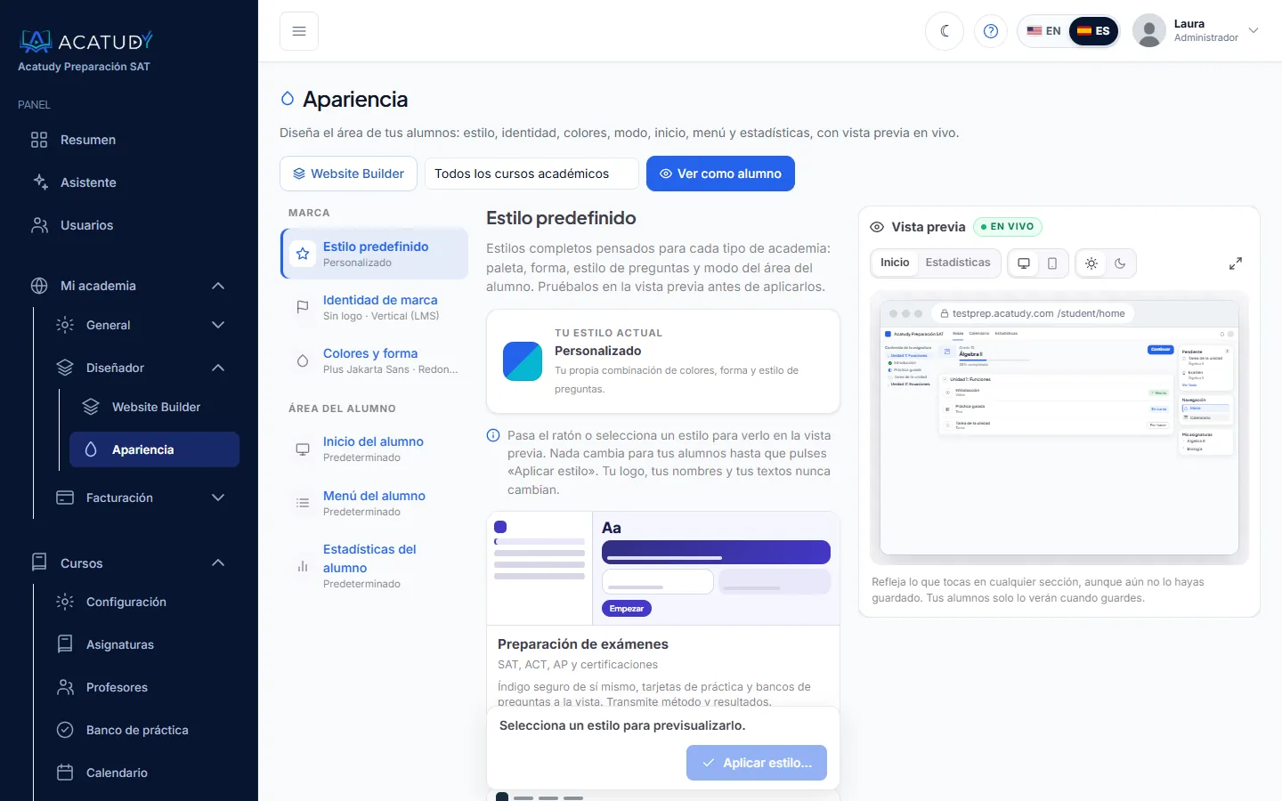1282x801 pixels.
Task: Click the hamburger menu icon
Action: (x=299, y=31)
